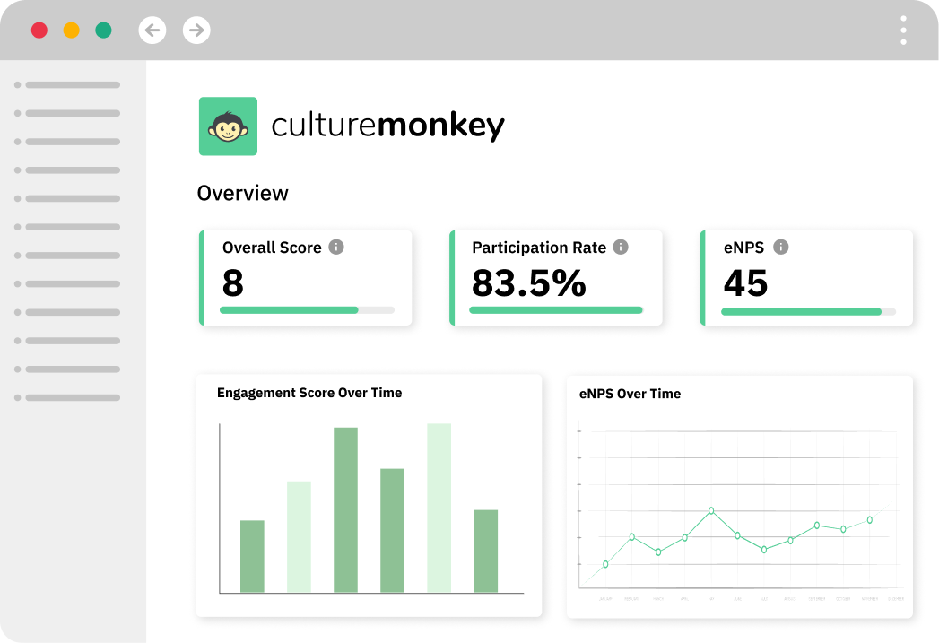Click the yellow window control dot
Viewport: 939px width, 643px height.
(71, 30)
